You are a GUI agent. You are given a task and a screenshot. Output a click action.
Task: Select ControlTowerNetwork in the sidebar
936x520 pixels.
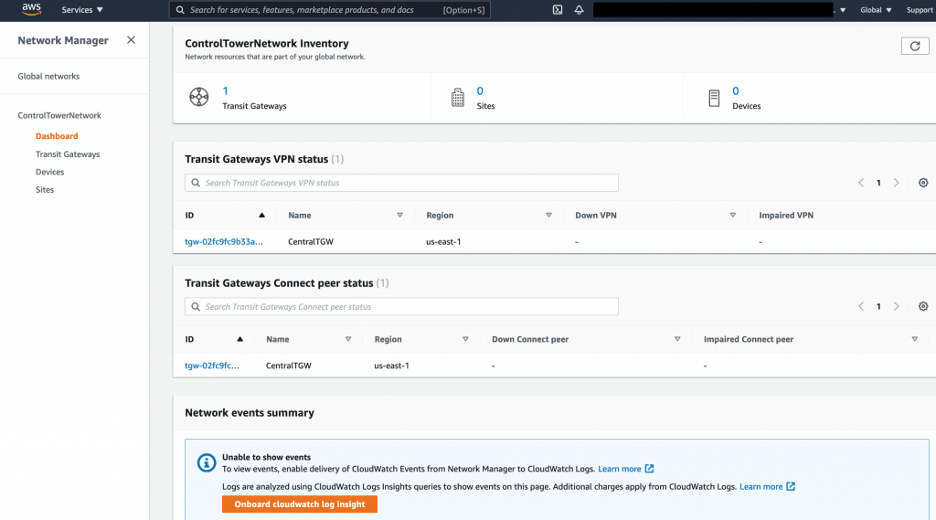coord(59,115)
